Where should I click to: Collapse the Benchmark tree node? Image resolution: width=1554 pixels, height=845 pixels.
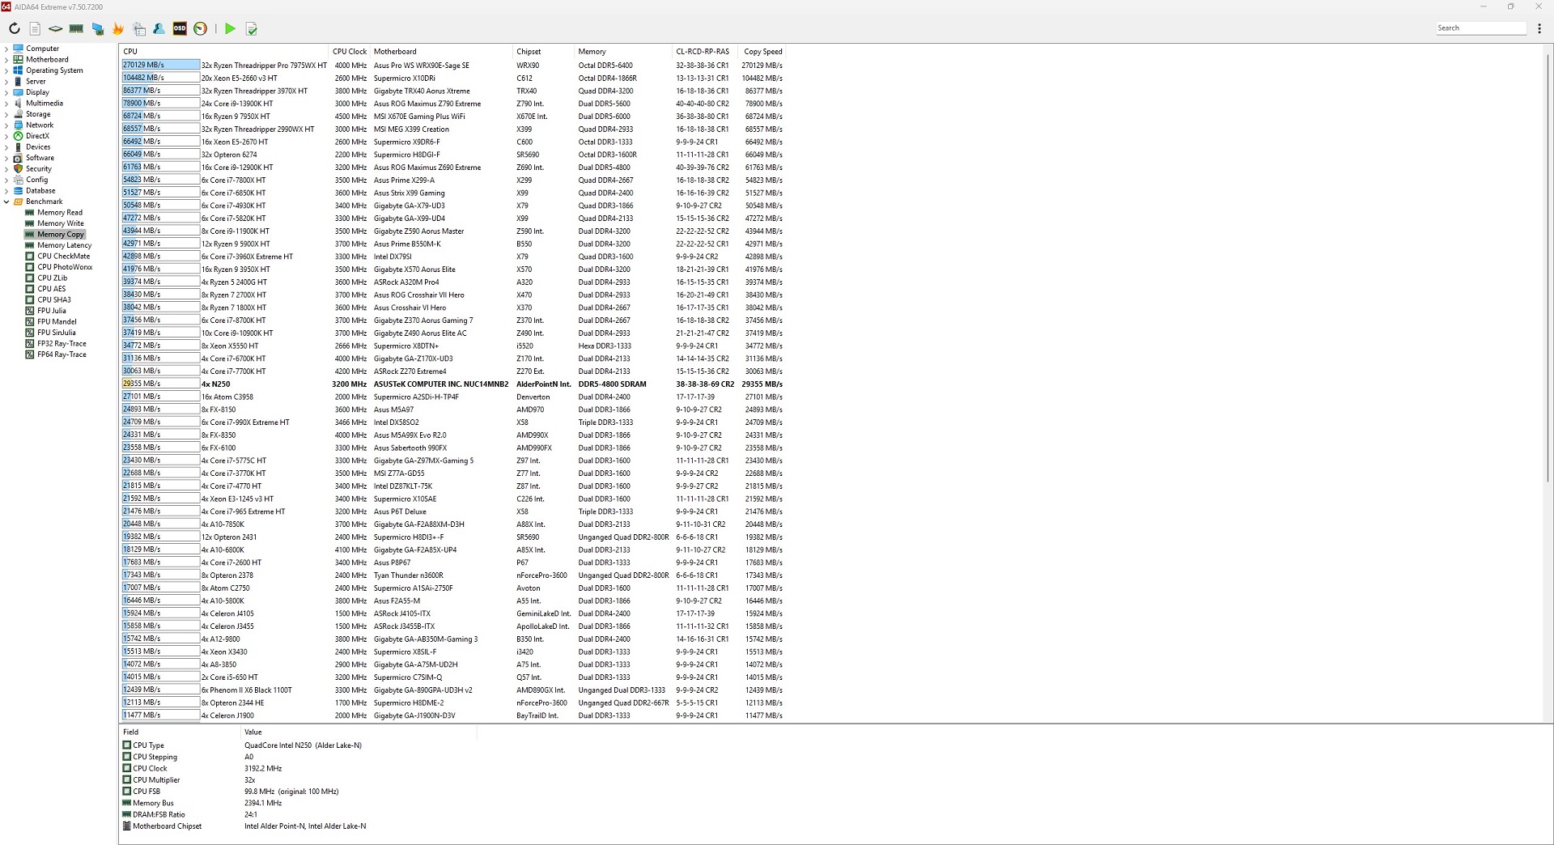pos(6,202)
